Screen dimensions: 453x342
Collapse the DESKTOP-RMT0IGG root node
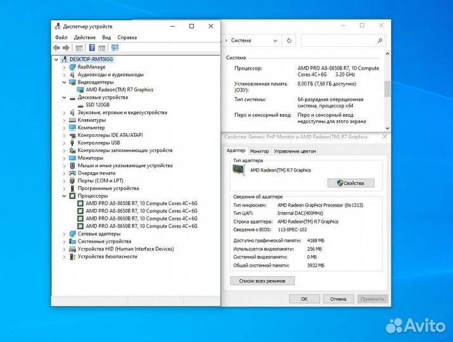[56, 60]
